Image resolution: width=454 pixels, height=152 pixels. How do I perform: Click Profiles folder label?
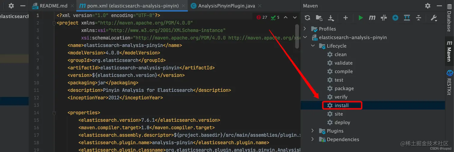tap(327, 29)
